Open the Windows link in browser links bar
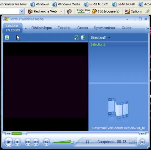The height and width of the screenshot is (150, 151). pyautogui.click(x=39, y=4)
